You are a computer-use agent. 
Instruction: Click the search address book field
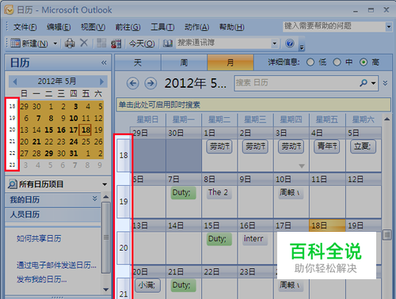coord(224,43)
